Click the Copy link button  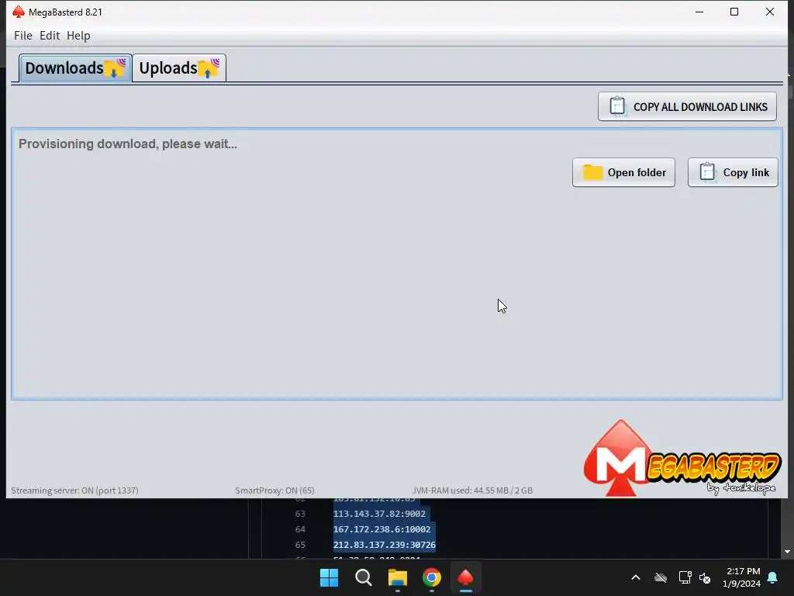click(733, 172)
